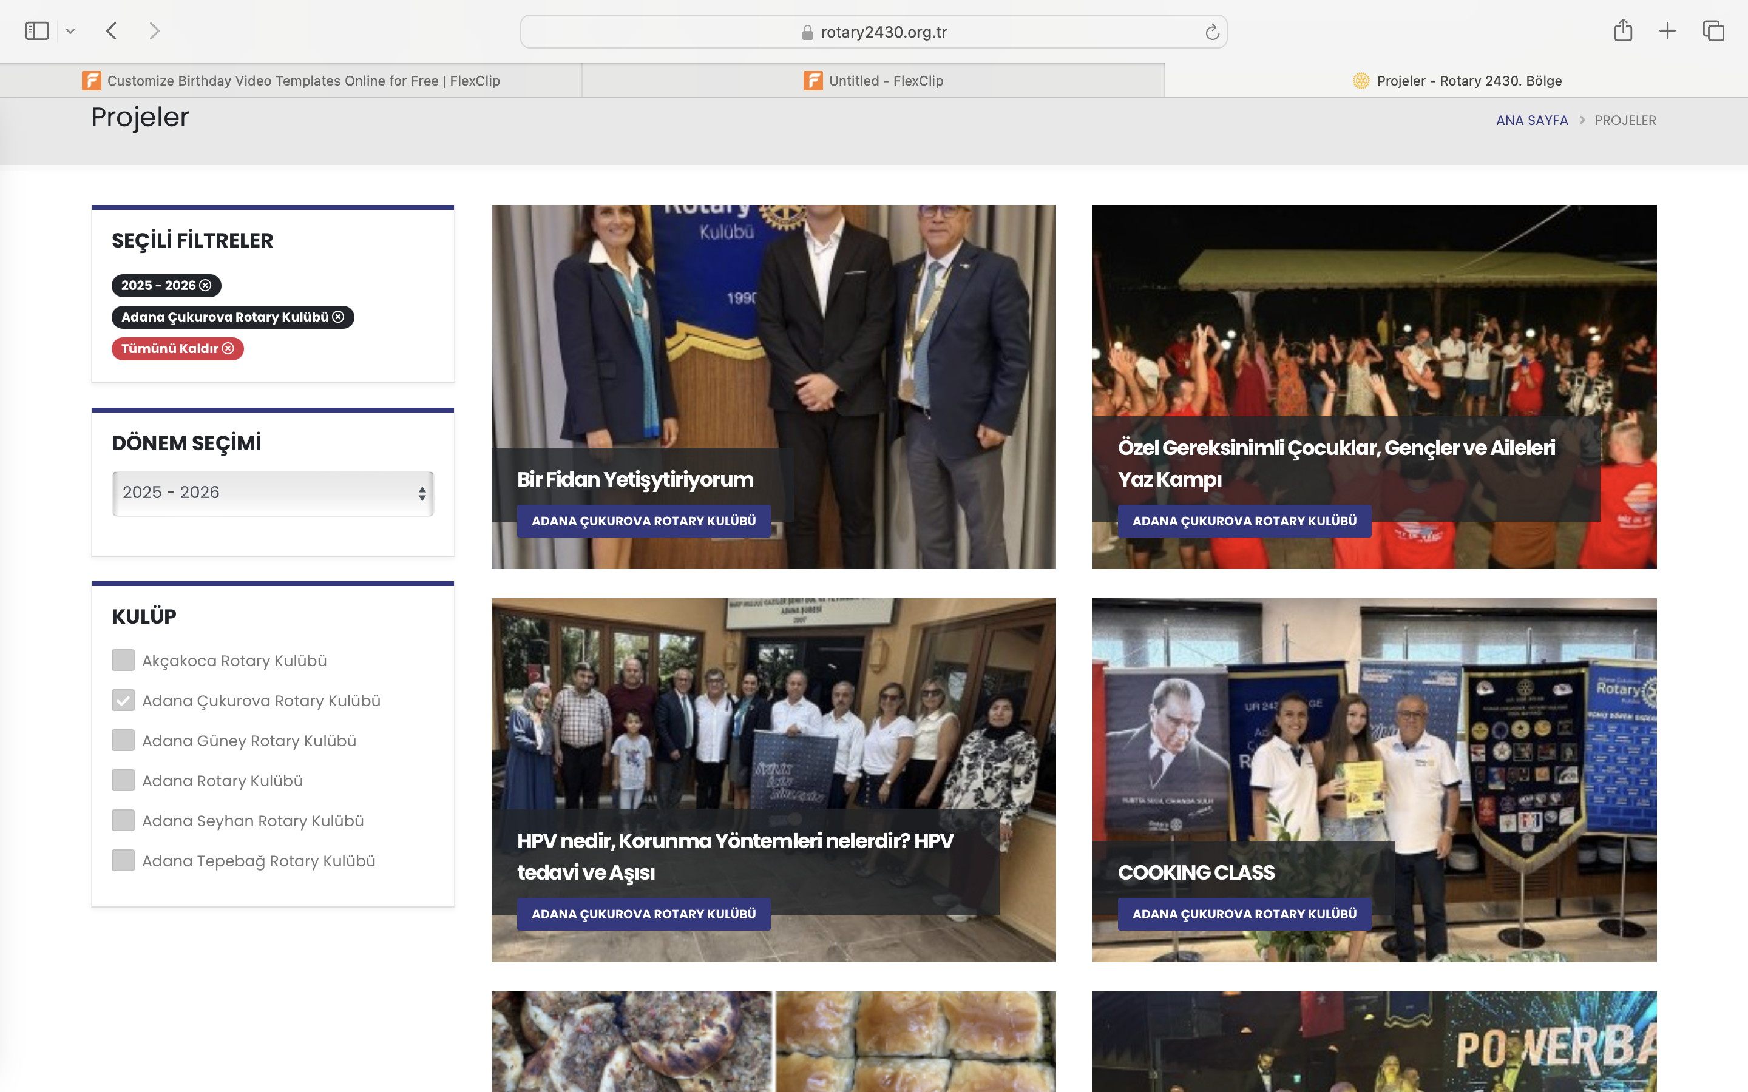Expand sidebar options chevron in toolbar
Screen dimensions: 1748x1092
point(70,31)
